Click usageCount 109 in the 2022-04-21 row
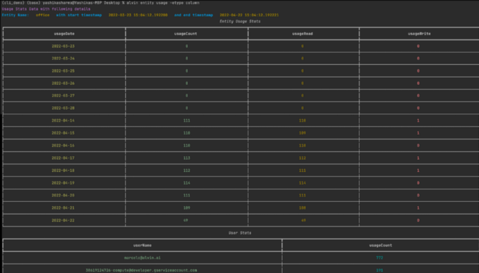 pos(187,208)
